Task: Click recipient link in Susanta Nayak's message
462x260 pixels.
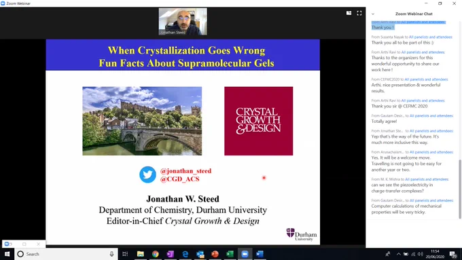Action: pyautogui.click(x=431, y=37)
